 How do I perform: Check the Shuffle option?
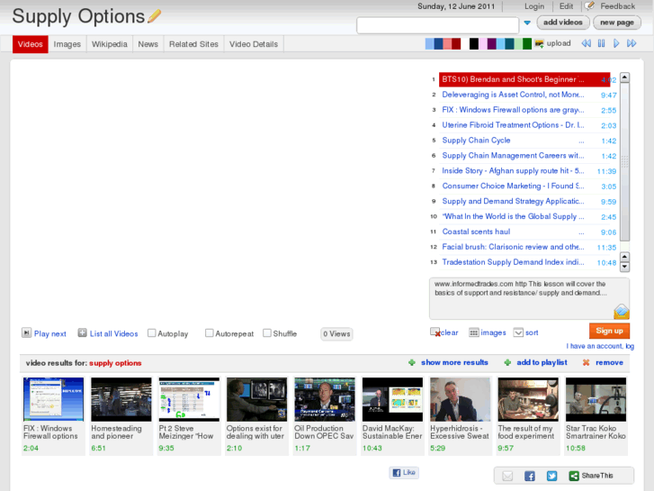pos(267,333)
